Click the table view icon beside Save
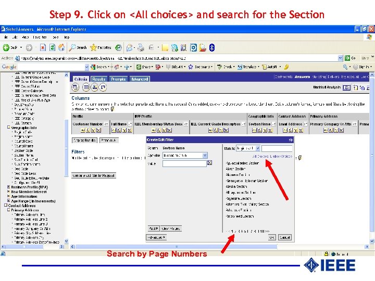Image resolution: width=375 pixels, height=281 pixels. [86, 87]
